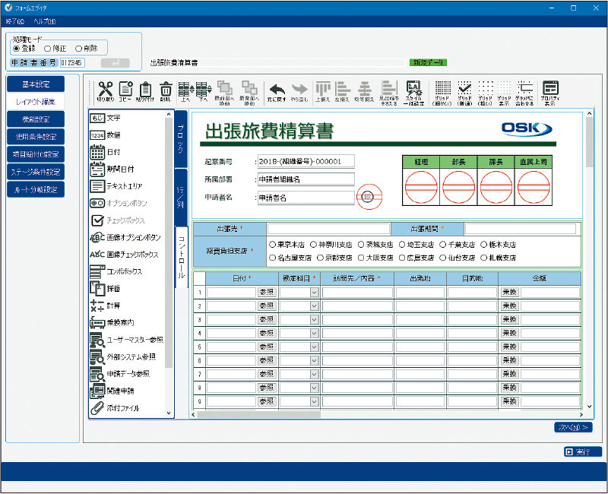Switch to the 基本設定 sidebar tab
608x494 pixels.
point(36,84)
